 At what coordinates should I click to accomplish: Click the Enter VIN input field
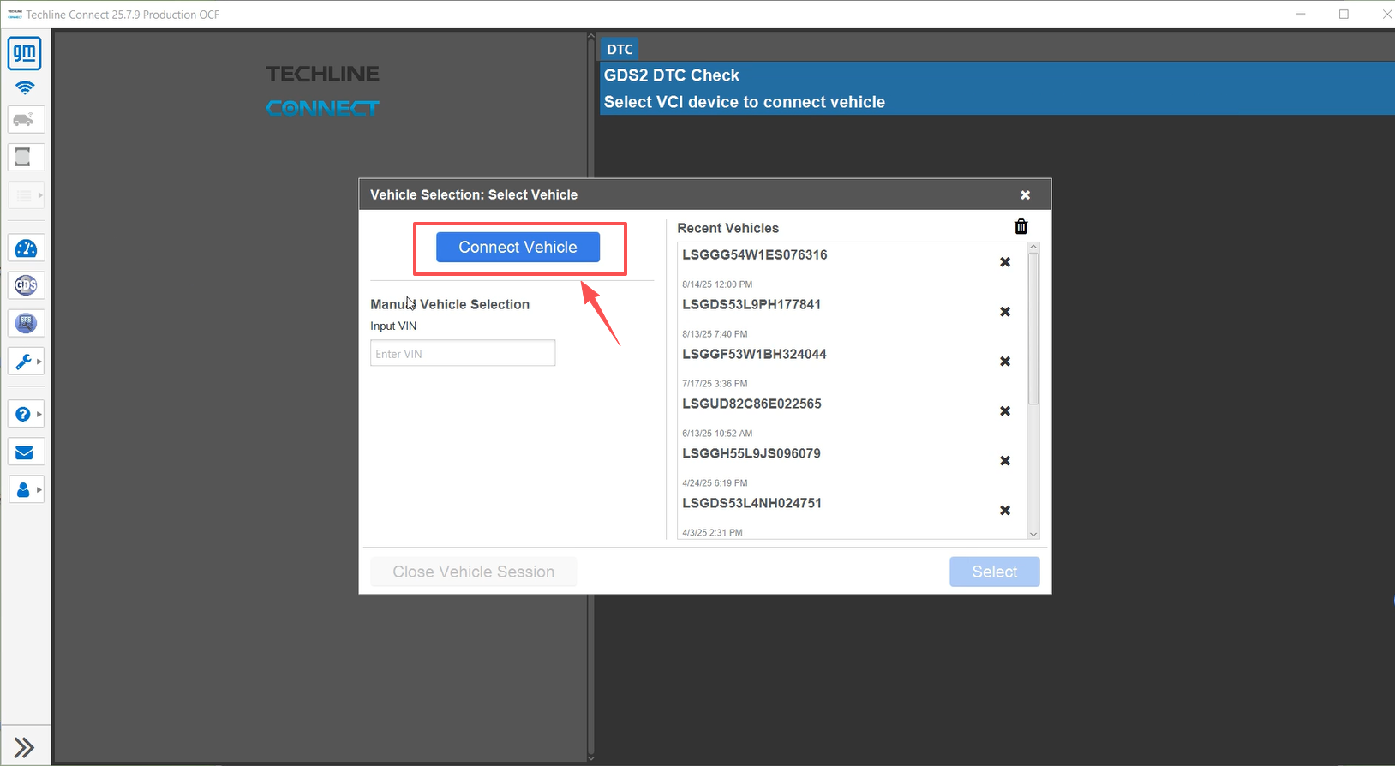(x=463, y=354)
